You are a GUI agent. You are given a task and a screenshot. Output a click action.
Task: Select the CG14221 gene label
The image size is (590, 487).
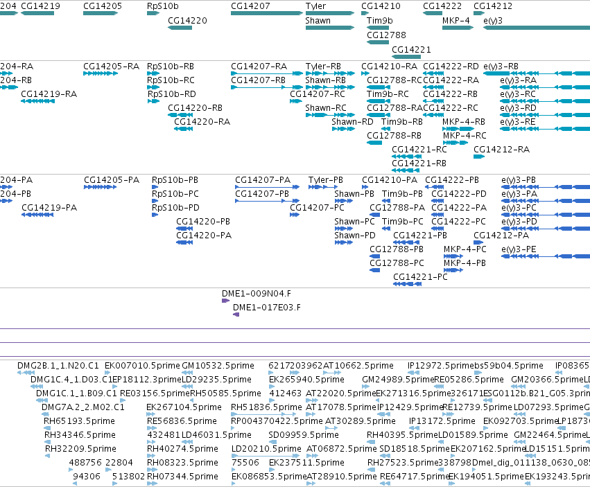411,50
